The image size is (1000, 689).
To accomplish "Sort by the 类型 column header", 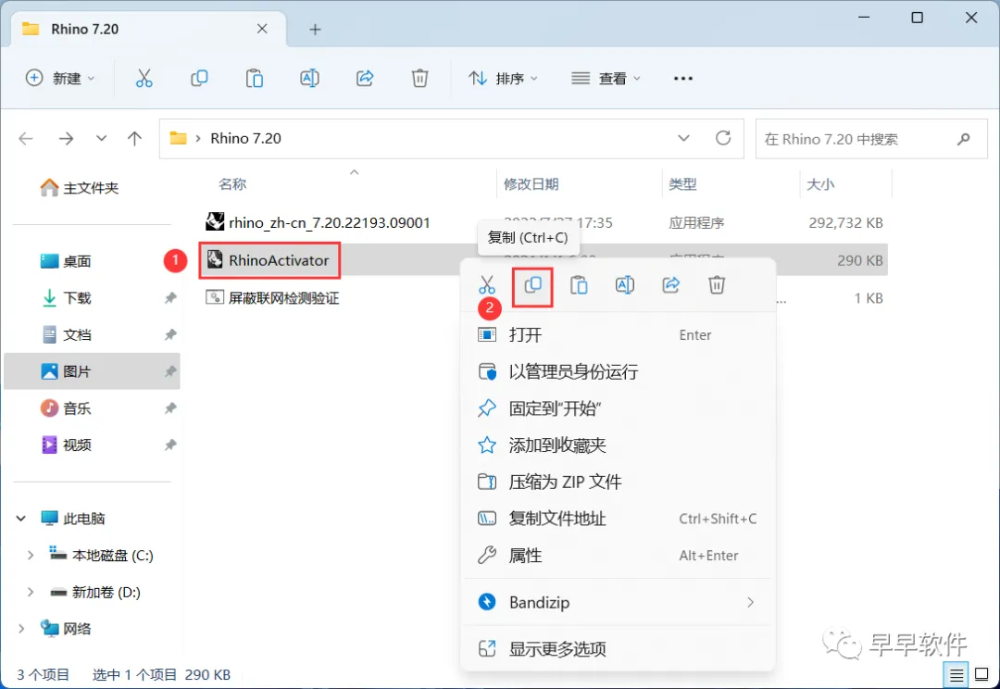I will [683, 184].
